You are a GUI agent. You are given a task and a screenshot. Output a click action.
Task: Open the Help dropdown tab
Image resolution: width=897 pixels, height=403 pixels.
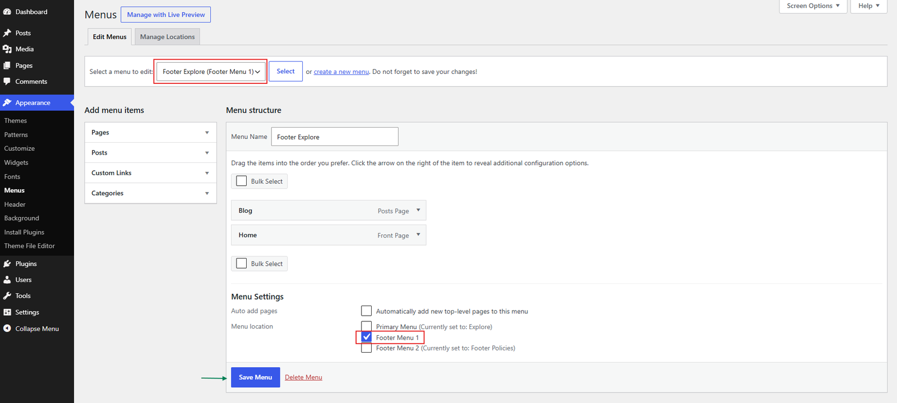(x=868, y=6)
